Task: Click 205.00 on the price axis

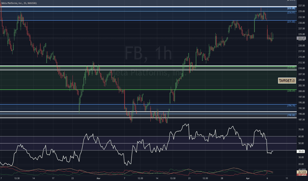Action: (x=301, y=80)
